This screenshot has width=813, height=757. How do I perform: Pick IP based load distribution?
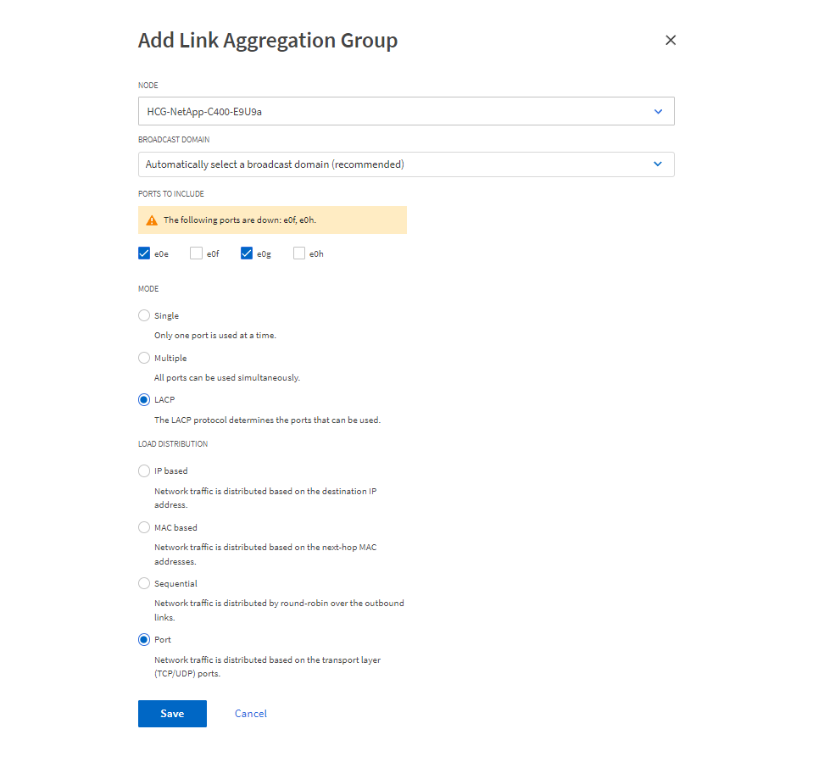tap(144, 470)
